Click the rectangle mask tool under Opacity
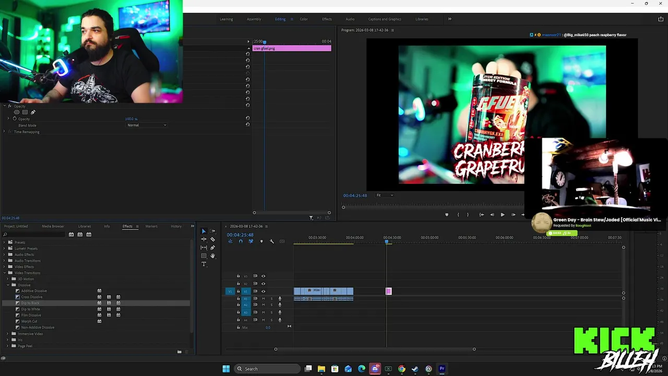 [25, 112]
